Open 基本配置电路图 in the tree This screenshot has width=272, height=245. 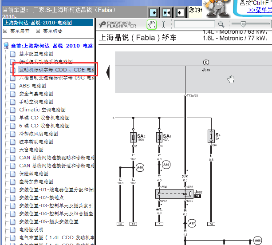(36, 54)
